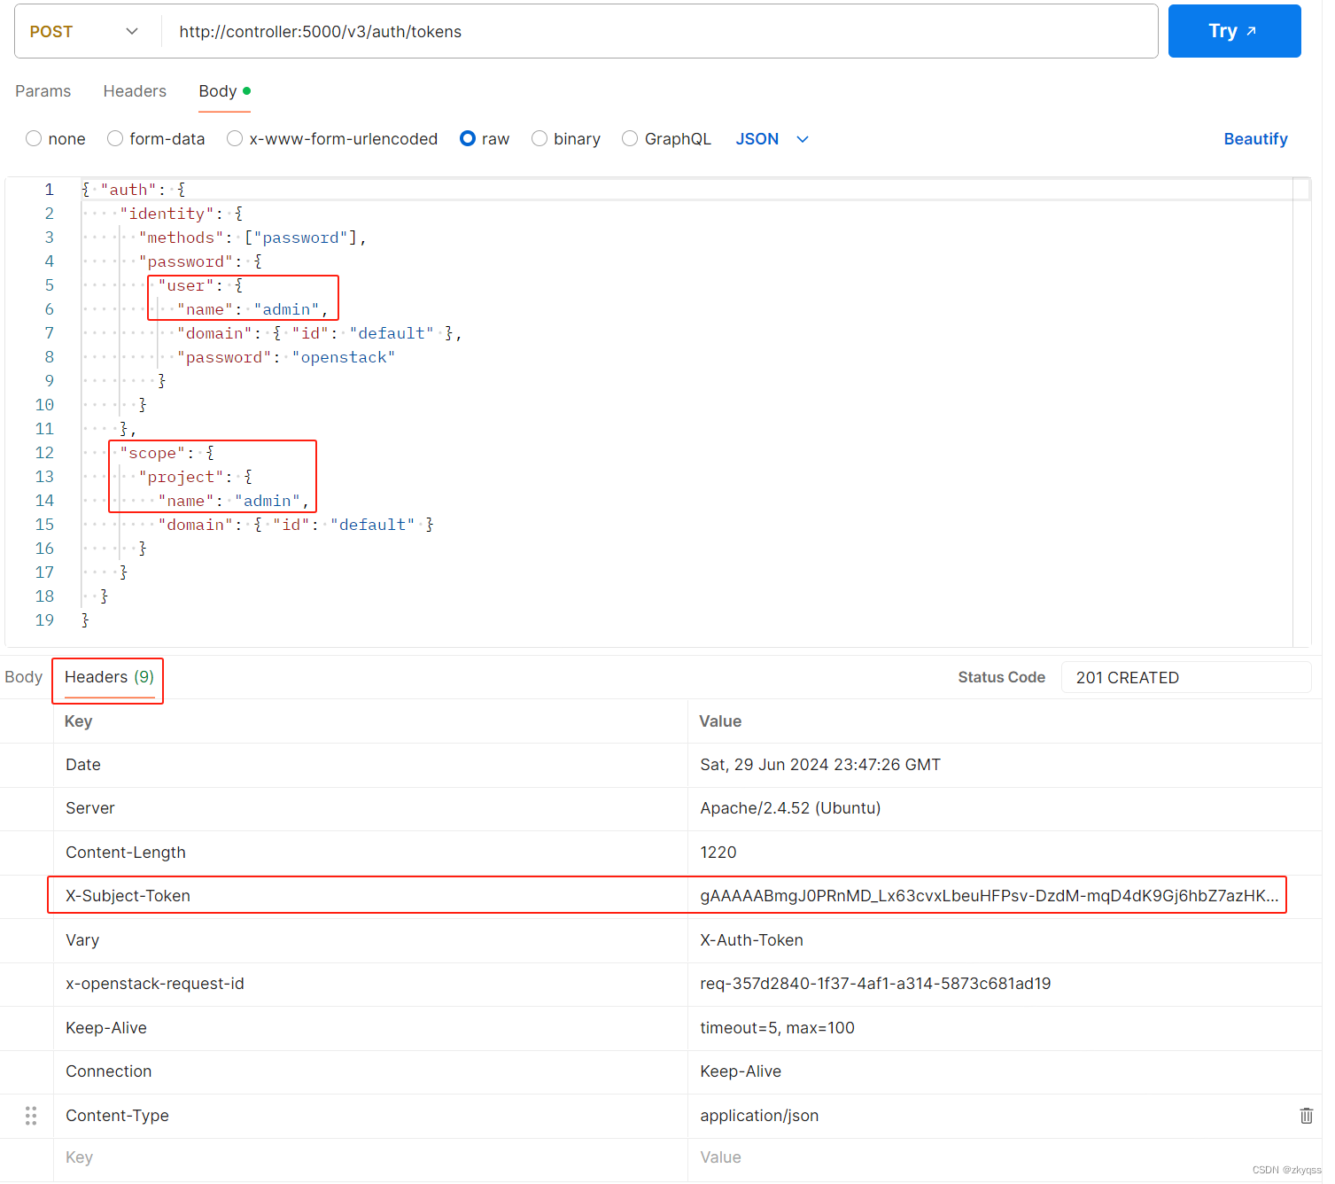Select the GraphQL body option
The width and height of the screenshot is (1335, 1184).
pos(666,139)
